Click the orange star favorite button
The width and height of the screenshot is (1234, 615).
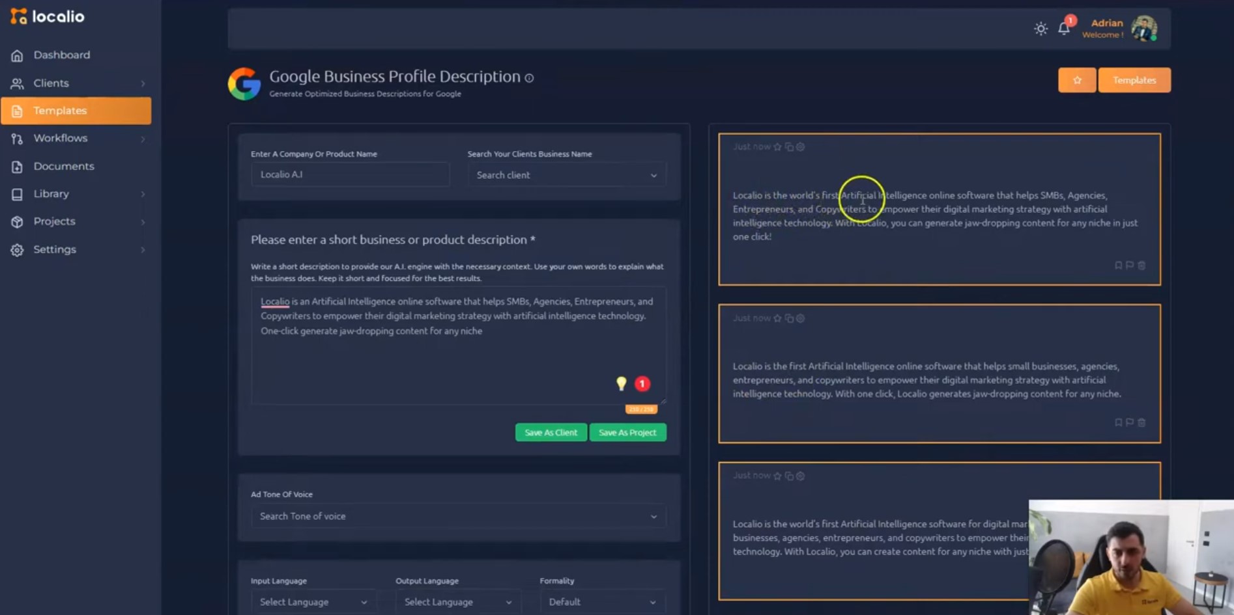[x=1077, y=80]
